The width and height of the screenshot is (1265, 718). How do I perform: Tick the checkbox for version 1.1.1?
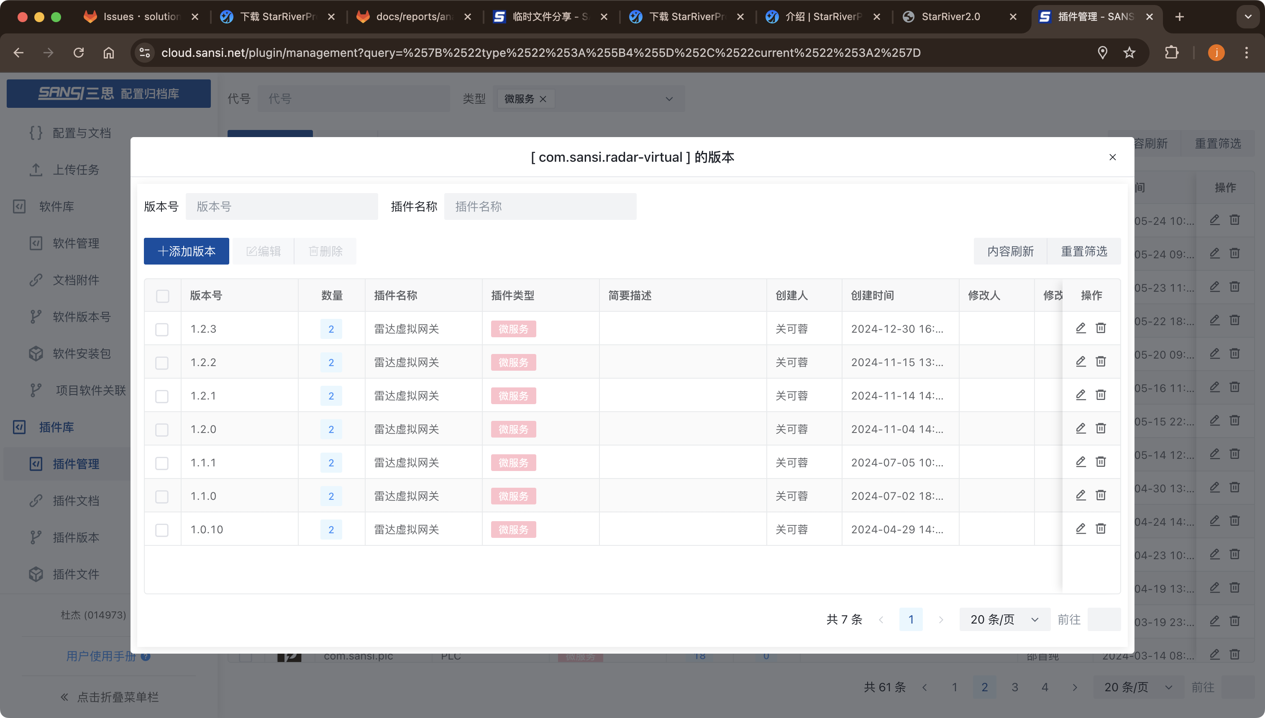[162, 463]
